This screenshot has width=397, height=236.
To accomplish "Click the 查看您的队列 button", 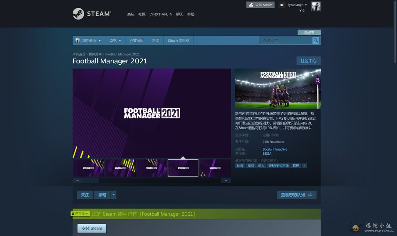I will point(297,195).
